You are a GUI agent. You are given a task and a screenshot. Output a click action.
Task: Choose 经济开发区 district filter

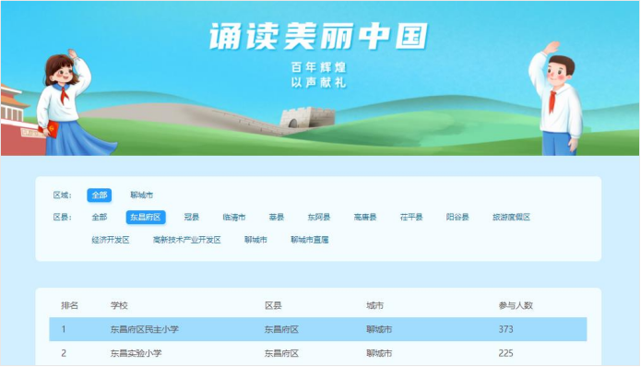pyautogui.click(x=111, y=240)
